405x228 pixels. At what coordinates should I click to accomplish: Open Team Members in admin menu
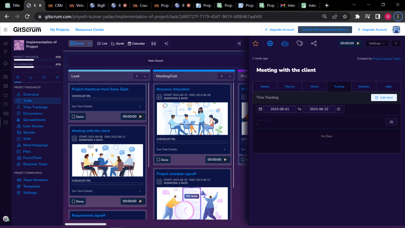[x=36, y=180]
